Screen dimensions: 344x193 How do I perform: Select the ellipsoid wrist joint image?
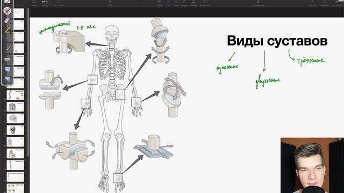pyautogui.click(x=174, y=95)
